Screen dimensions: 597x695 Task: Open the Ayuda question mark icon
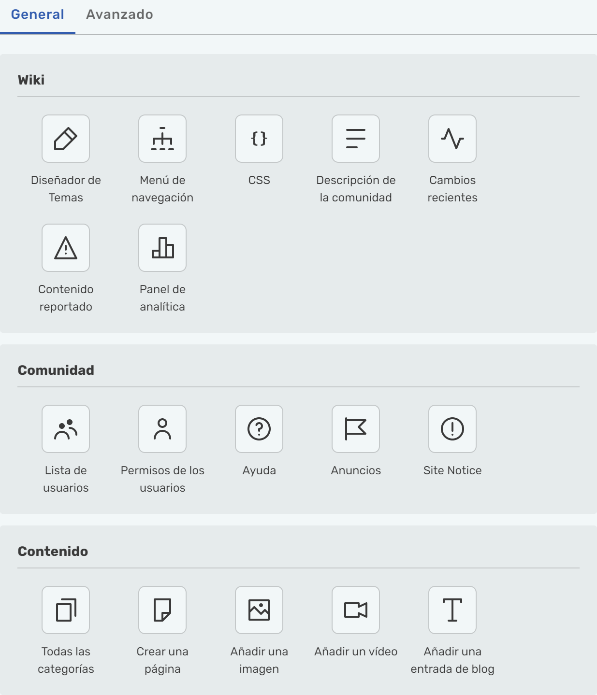[x=259, y=429]
